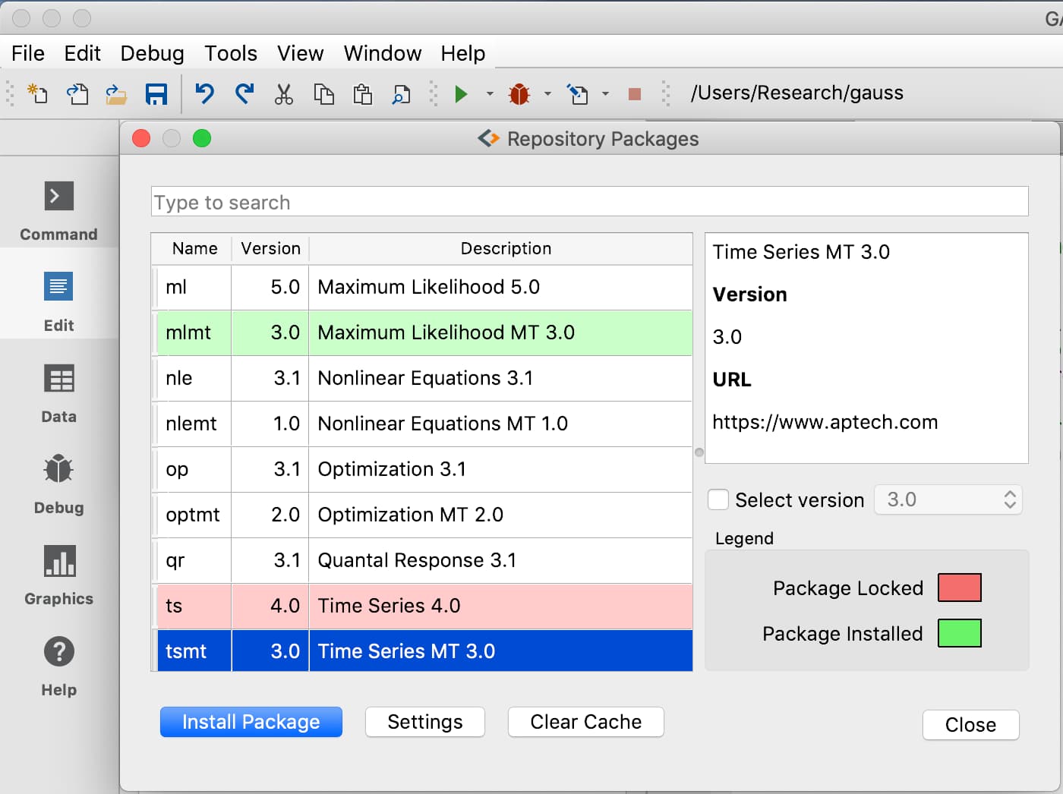
Task: Select the Optimization MT 2.0 package row
Action: (422, 515)
